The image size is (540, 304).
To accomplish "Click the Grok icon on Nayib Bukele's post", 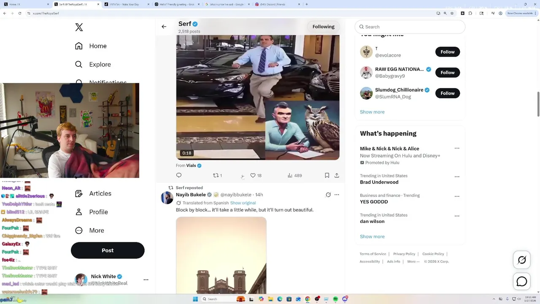I will (328, 195).
